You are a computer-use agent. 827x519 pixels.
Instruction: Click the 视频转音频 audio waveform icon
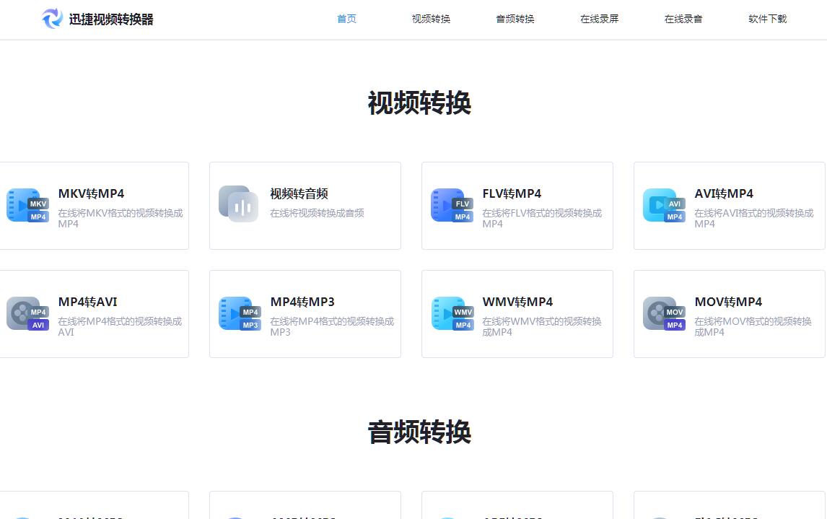[238, 204]
